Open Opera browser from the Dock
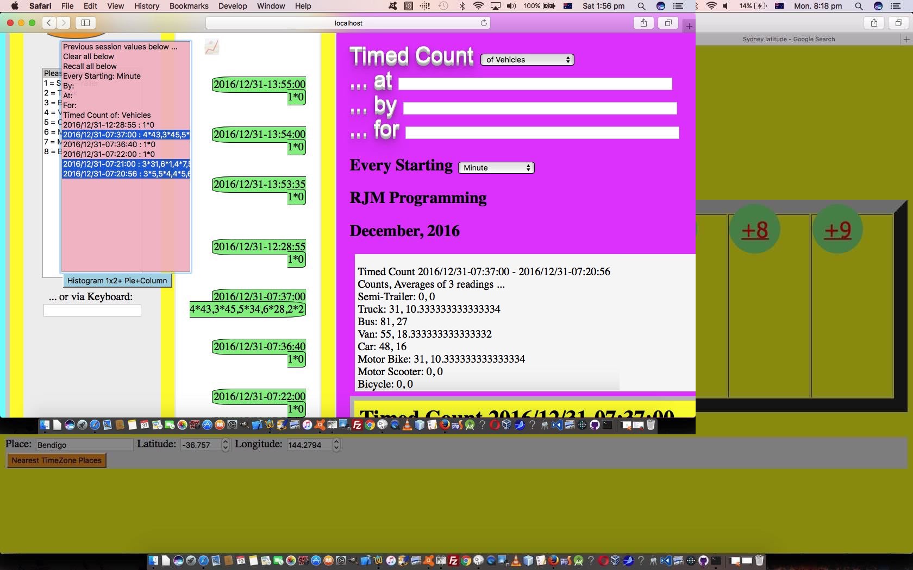Screen dimensions: 913x570 tap(493, 426)
